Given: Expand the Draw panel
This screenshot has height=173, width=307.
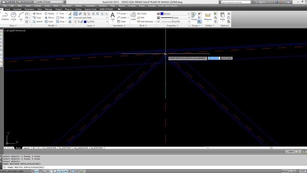Looking at the screenshot, I should tap(13, 25).
